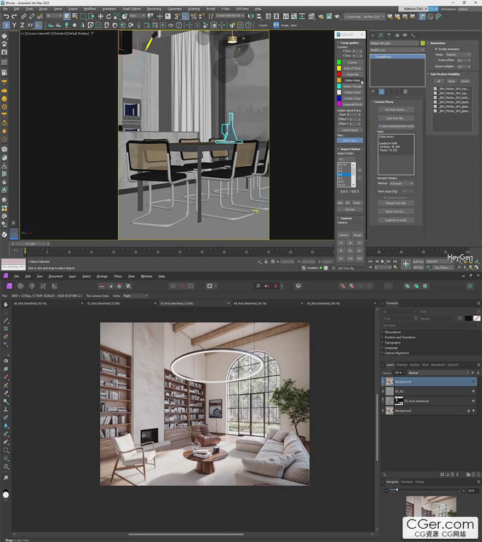The width and height of the screenshot is (482, 542).
Task: Open the Utilities wrench panel icon
Action: [x=413, y=35]
